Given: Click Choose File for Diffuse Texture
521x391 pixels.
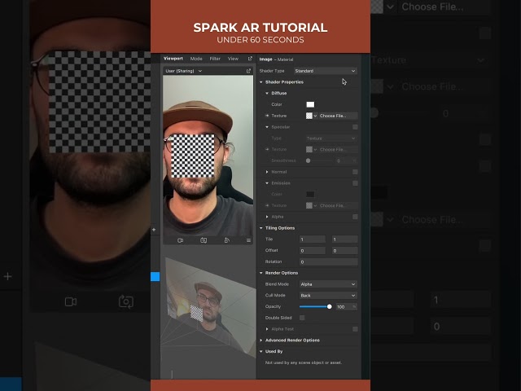Looking at the screenshot, I should click(x=338, y=116).
